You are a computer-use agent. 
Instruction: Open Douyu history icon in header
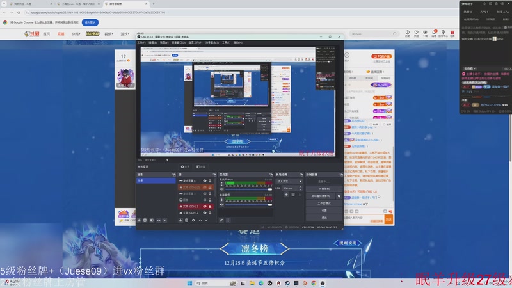click(x=408, y=34)
